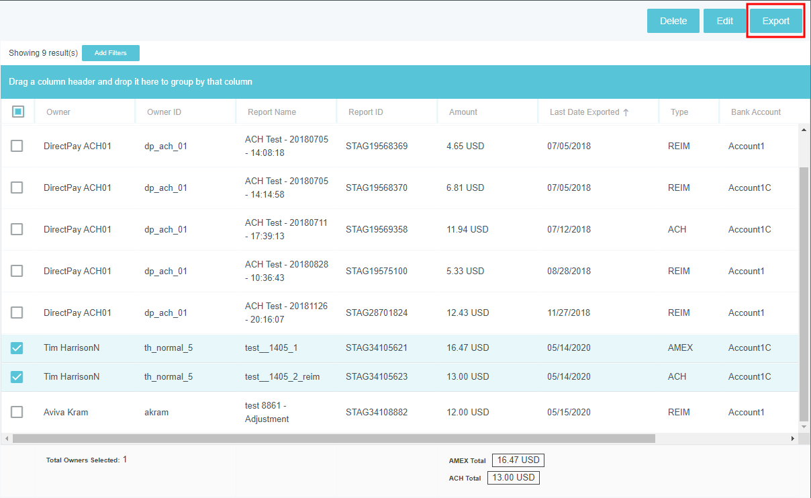Viewport: 811px width, 498px height.
Task: Click the vertical scrollbar down arrow
Action: [804, 427]
